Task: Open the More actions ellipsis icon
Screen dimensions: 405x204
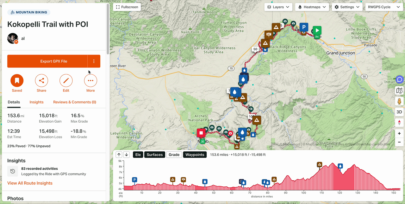Action: coord(90,81)
